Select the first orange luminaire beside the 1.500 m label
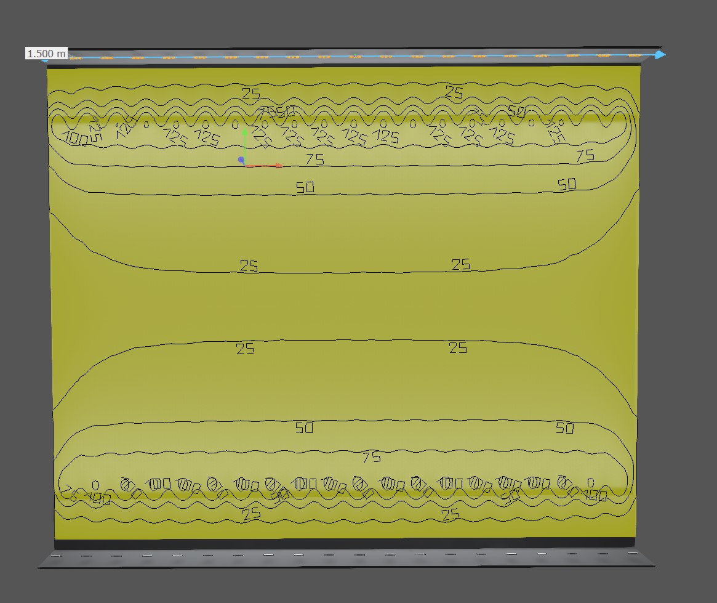717x603 pixels. coord(76,57)
